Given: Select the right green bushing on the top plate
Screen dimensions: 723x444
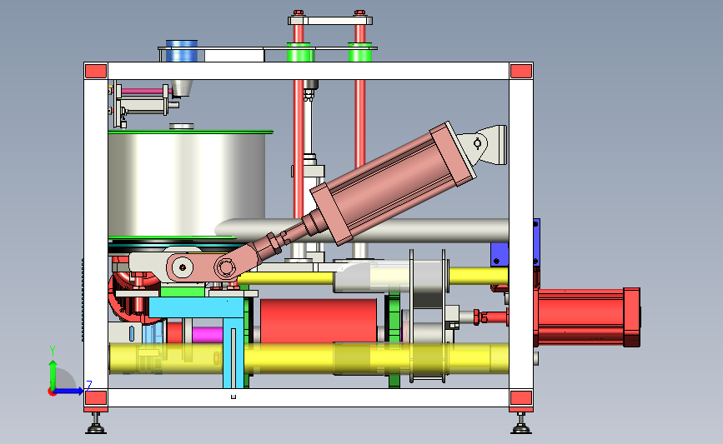Looking at the screenshot, I should pos(360,52).
